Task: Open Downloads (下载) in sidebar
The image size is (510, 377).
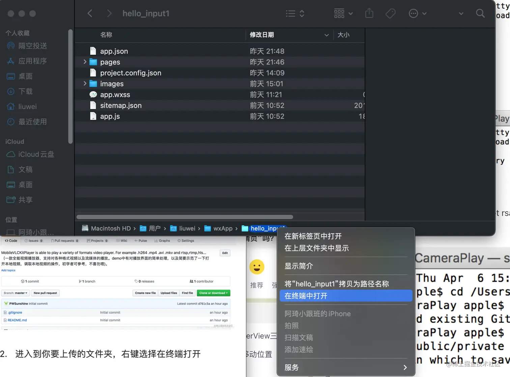Action: (x=20, y=91)
